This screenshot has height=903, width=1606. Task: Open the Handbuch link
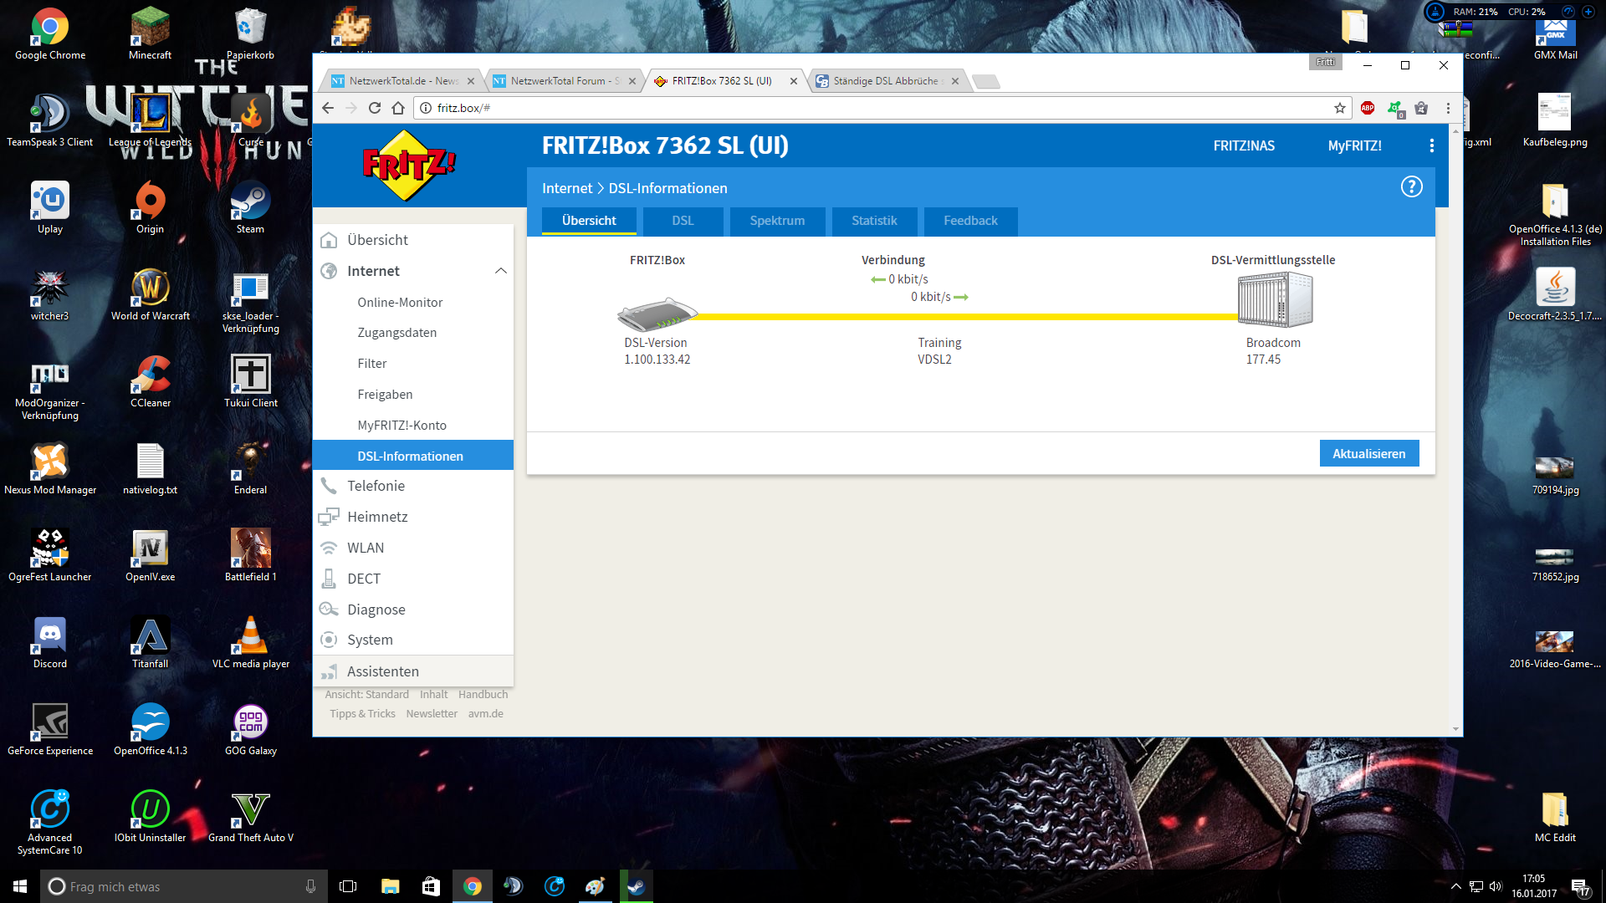click(483, 695)
